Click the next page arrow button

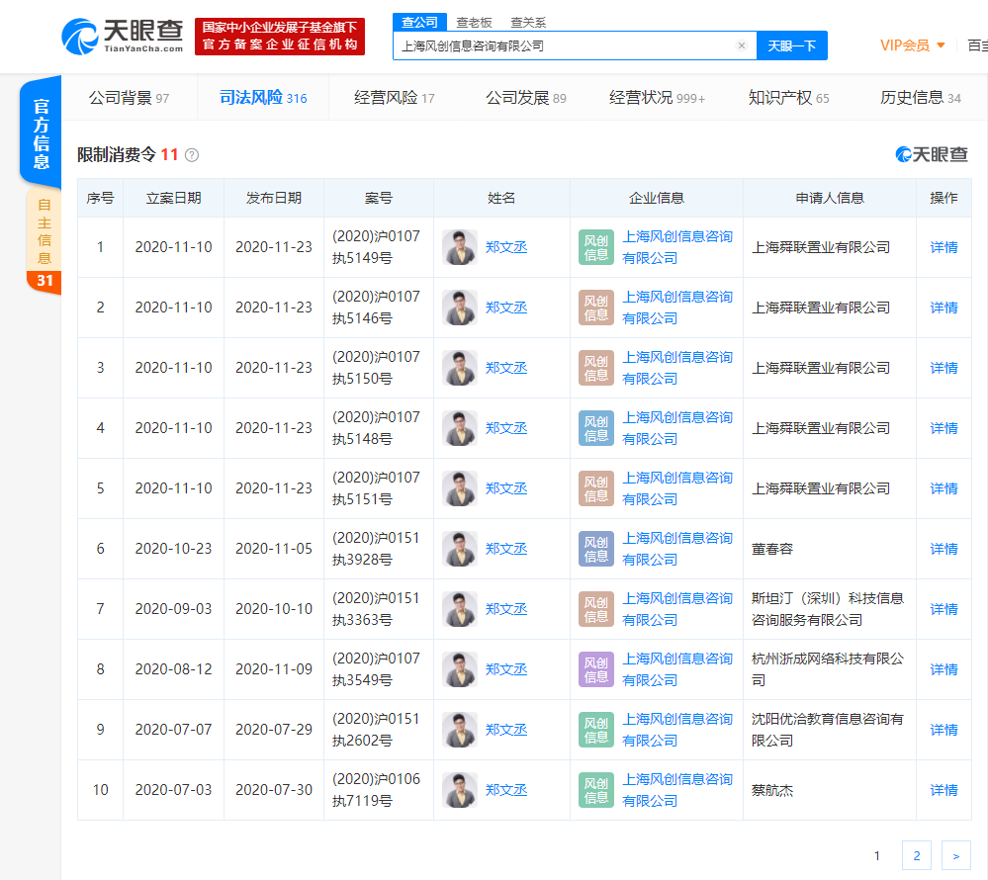(955, 855)
